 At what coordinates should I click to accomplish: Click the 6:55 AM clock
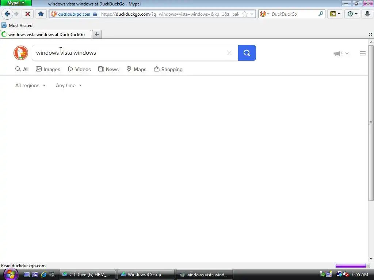[x=360, y=275]
